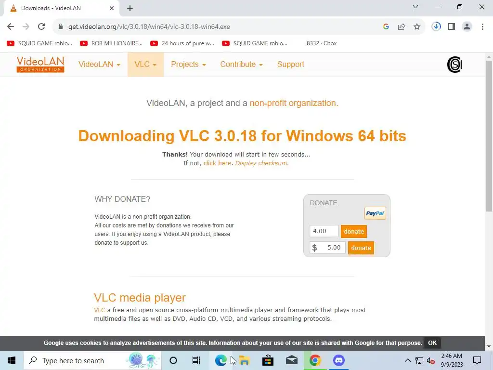493x370 pixels.
Task: Click the VideoLAN Organization logo
Action: 40,65
